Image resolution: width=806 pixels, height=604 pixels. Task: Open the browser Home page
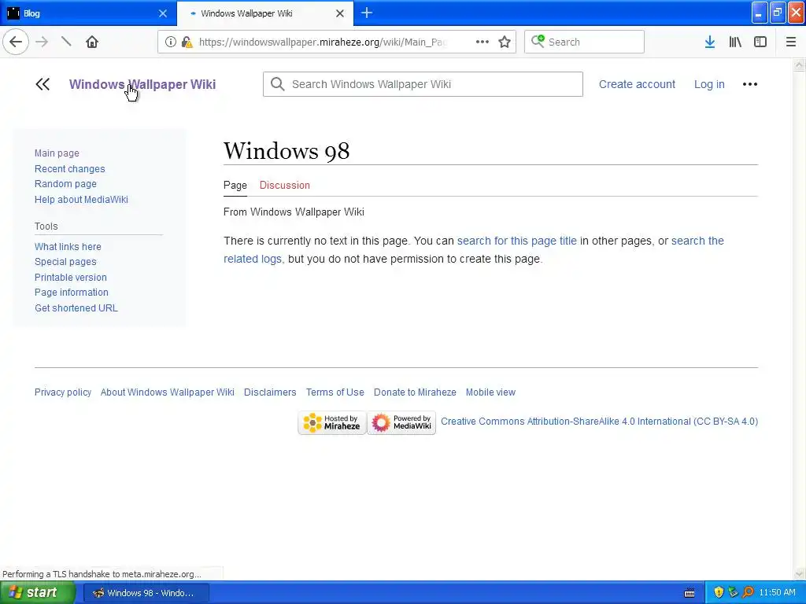(92, 42)
